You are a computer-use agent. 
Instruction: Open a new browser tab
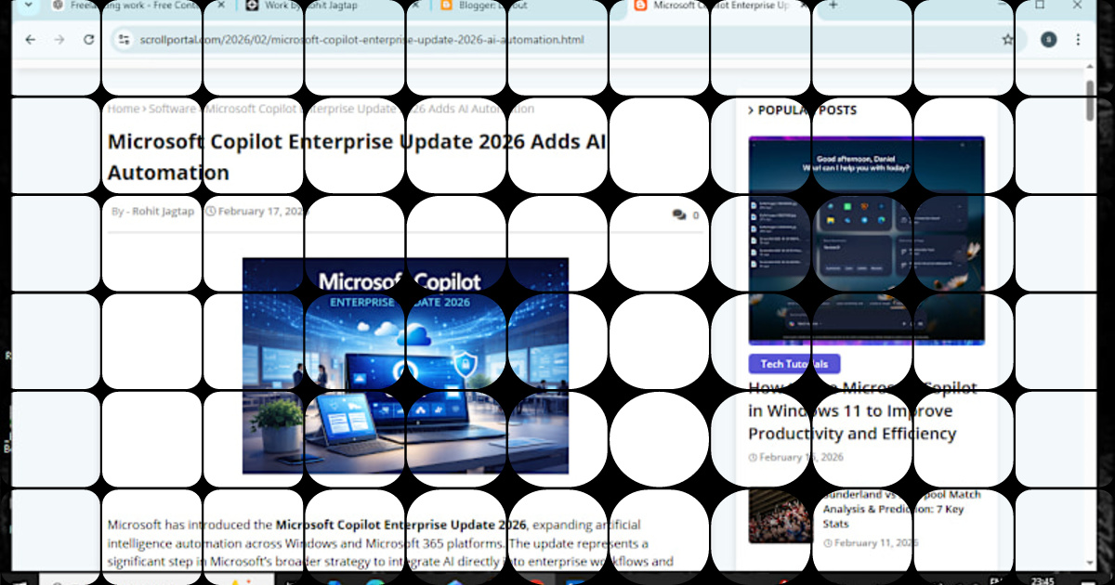pyautogui.click(x=833, y=6)
